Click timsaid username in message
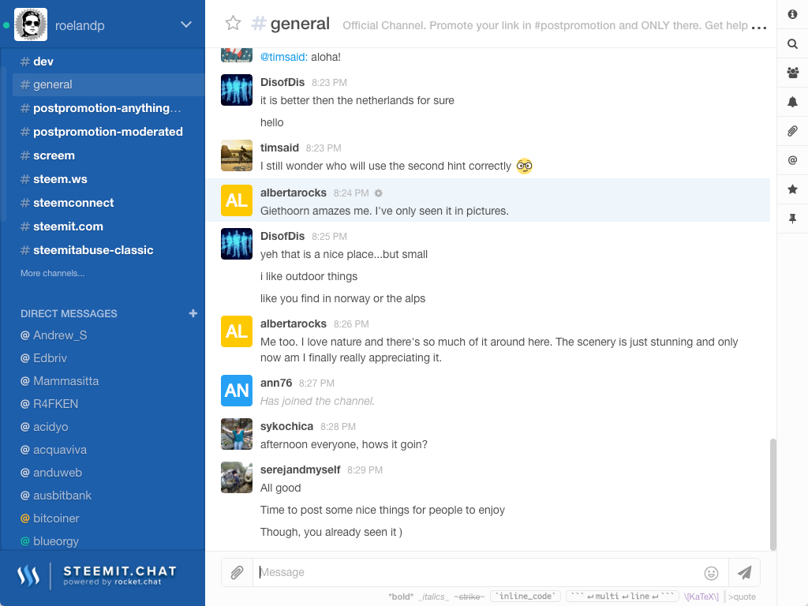Screen dimensions: 808x606 click(x=279, y=148)
